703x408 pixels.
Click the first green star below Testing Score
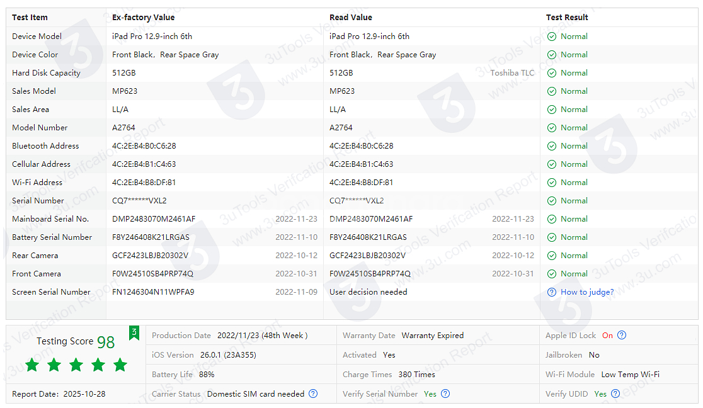[x=32, y=365]
